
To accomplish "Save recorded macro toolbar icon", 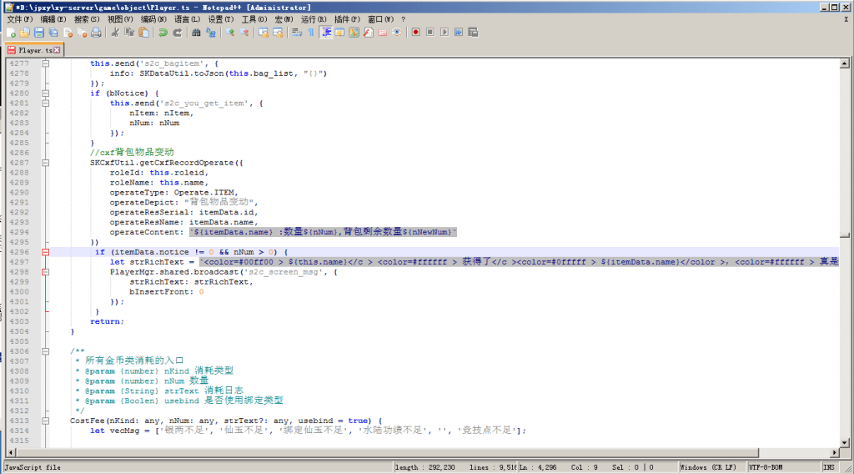I will click(473, 33).
